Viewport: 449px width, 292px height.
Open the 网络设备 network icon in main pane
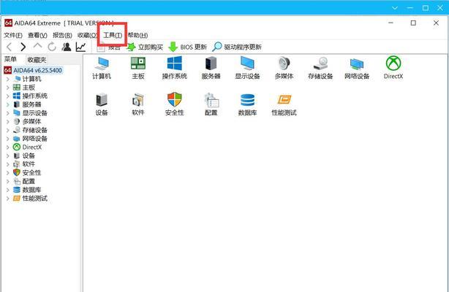tap(357, 68)
